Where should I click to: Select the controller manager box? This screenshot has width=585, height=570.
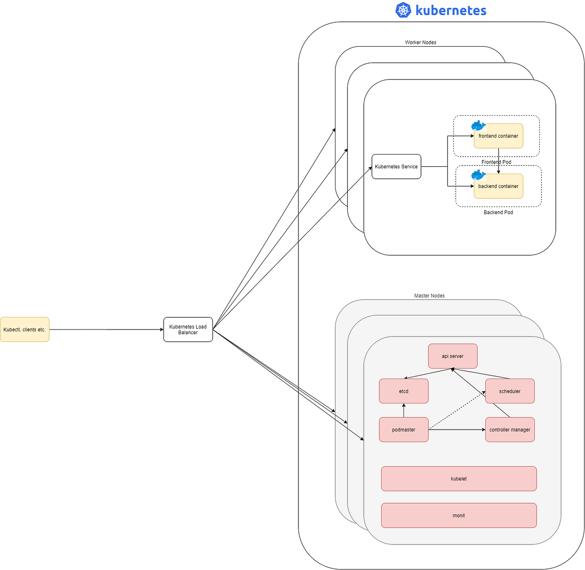click(x=510, y=430)
